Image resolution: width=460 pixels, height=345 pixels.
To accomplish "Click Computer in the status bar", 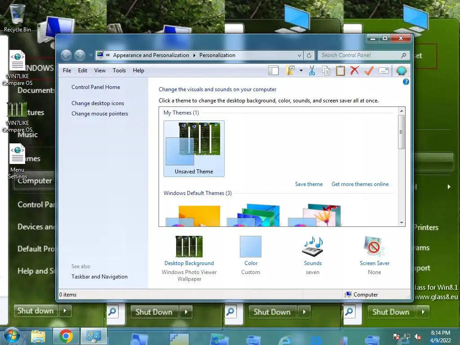I will 362,295.
